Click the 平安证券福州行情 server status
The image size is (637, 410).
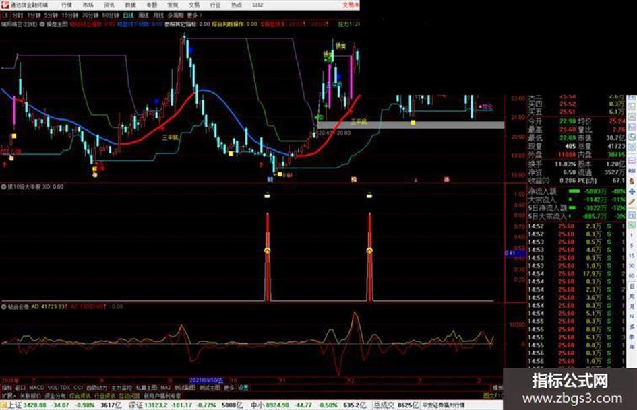click(x=444, y=405)
